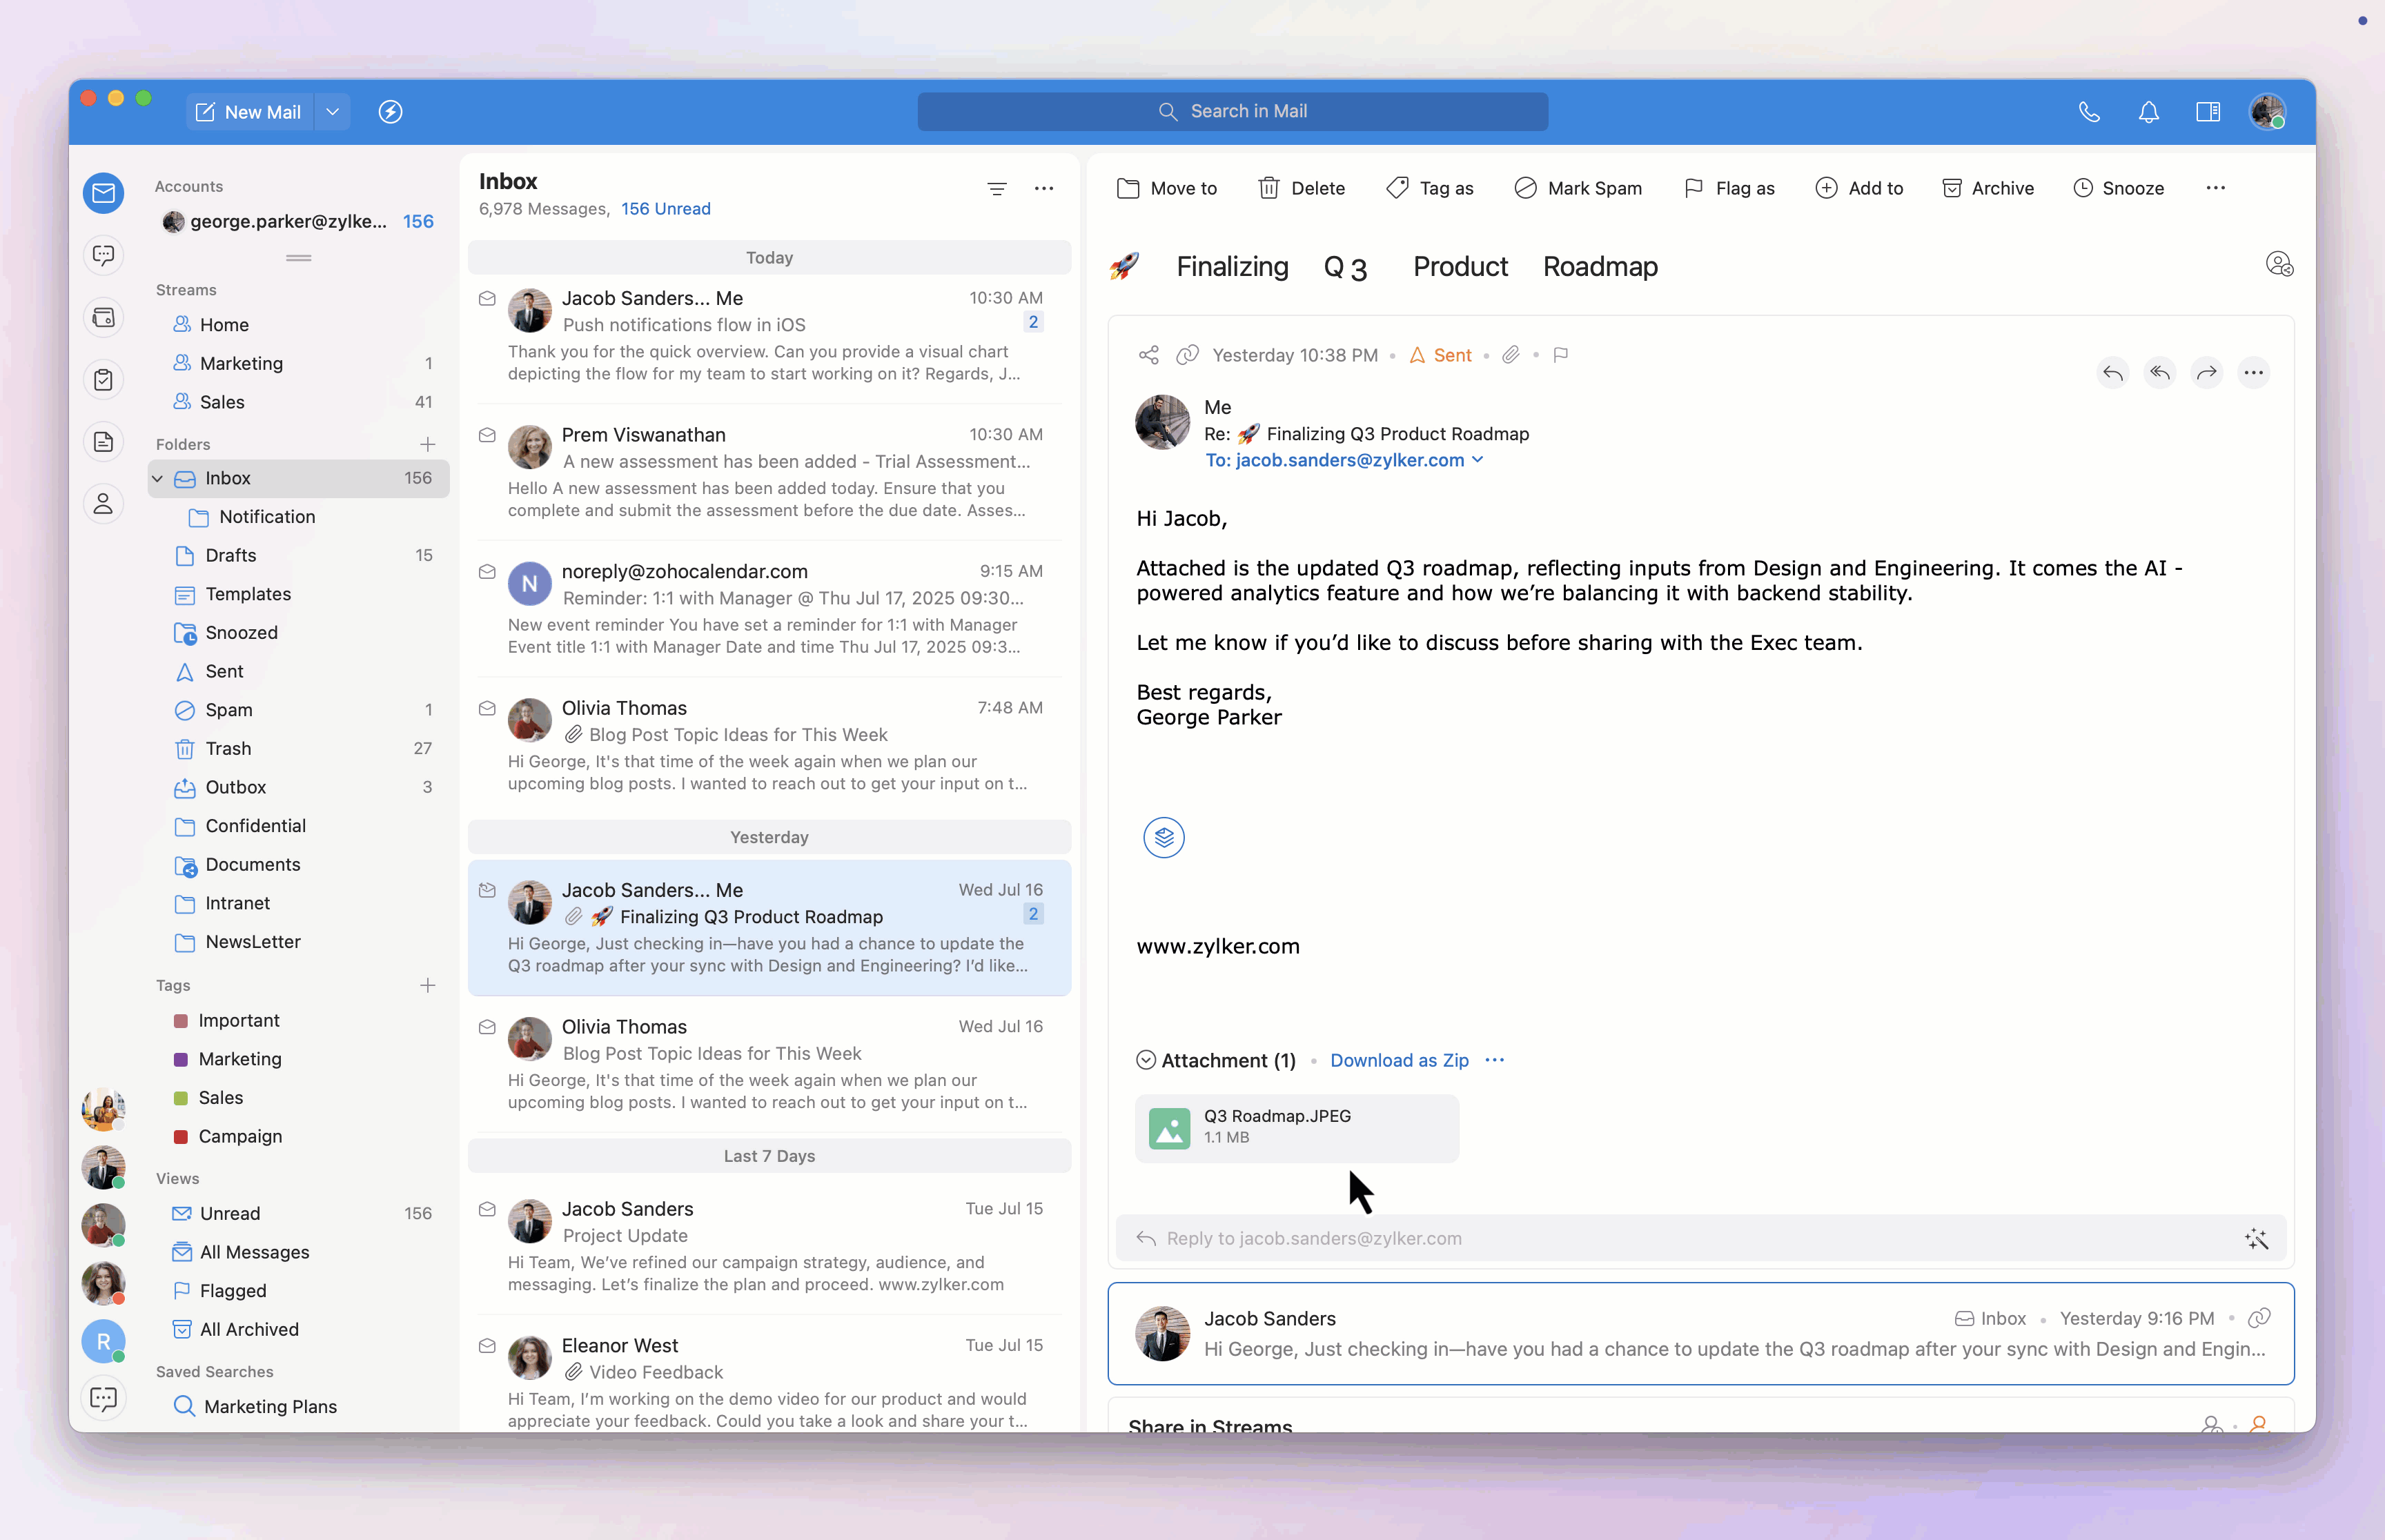Viewport: 2385px width, 1540px height.
Task: Open the Tasks module icon
Action: tap(103, 380)
